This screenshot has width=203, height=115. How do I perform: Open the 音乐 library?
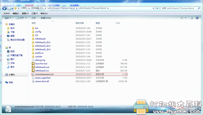click(x=12, y=67)
